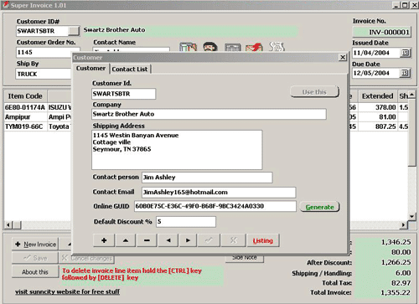Click into the Customer Id. field in dialog
This screenshot has height=304, width=419.
(x=123, y=94)
